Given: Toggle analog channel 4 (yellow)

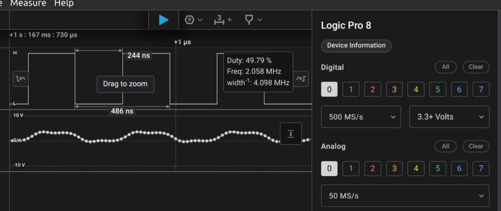Looking at the screenshot, I should point(416,168).
